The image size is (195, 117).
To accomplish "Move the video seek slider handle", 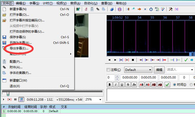I will coord(8,94).
